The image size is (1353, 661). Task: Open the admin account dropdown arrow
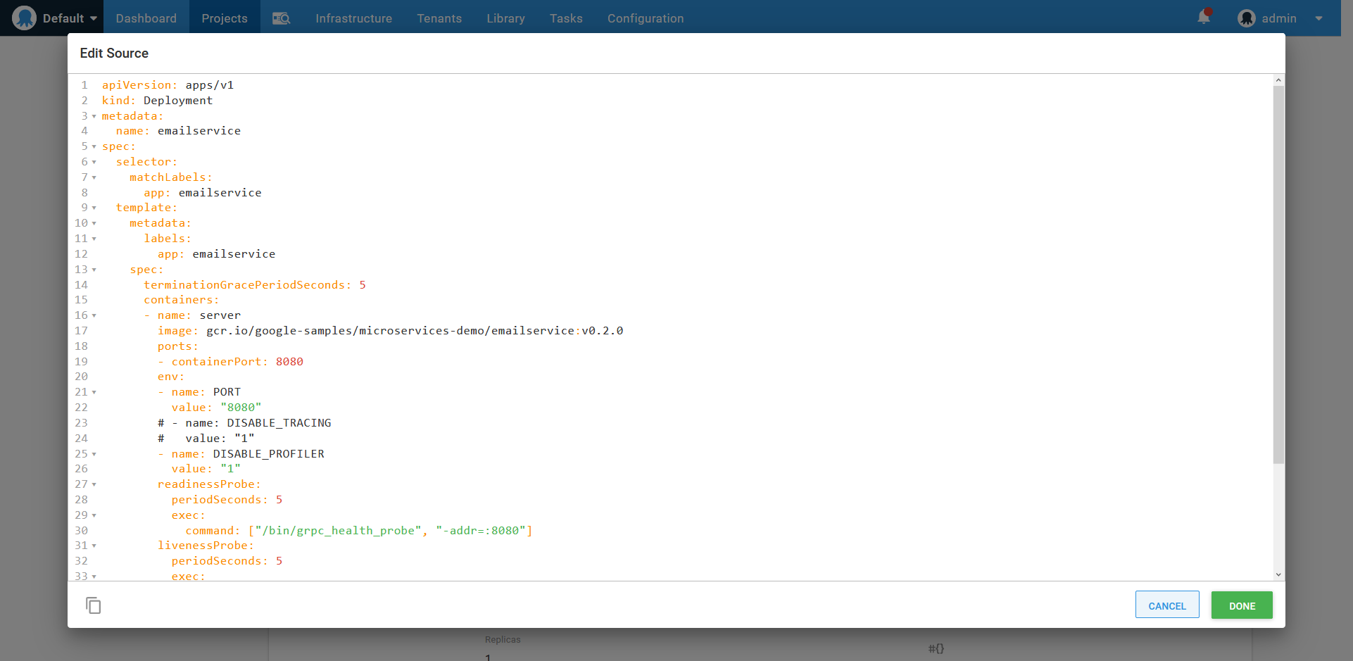1320,18
